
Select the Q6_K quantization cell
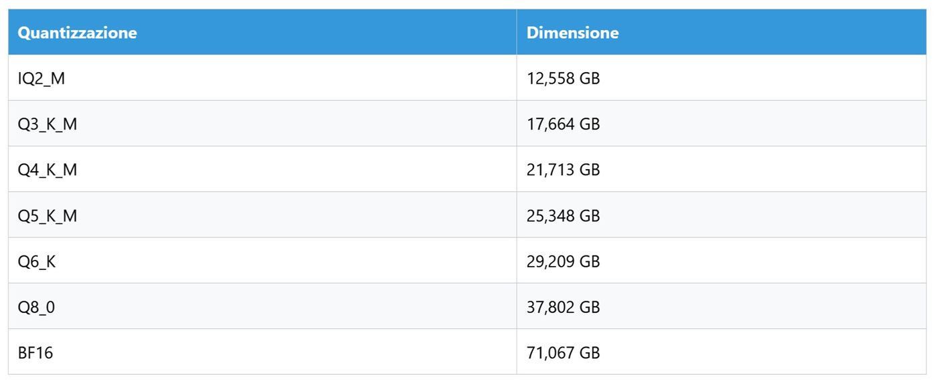point(262,261)
